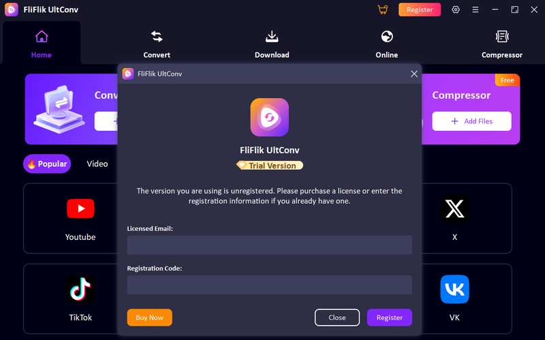The image size is (545, 340).
Task: Click the "Licensed Email:" label
Action: pos(150,228)
